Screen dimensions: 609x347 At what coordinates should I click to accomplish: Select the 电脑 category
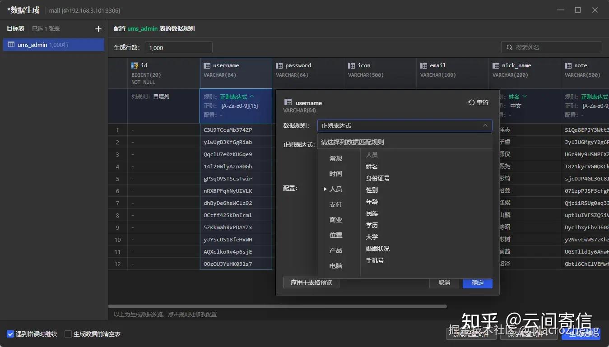(336, 266)
